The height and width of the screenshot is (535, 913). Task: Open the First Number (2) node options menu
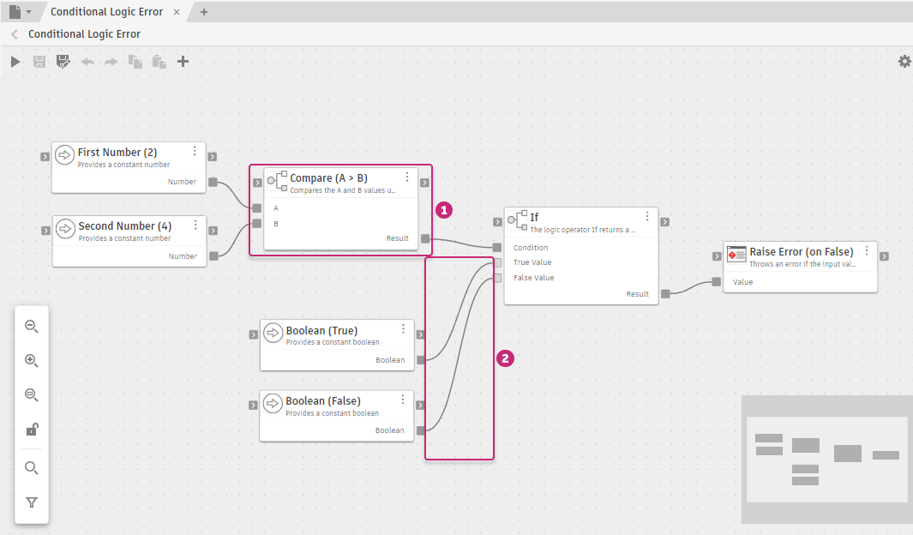pos(195,151)
